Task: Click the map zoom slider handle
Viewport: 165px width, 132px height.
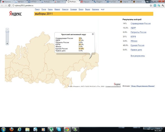Action: point(7,31)
